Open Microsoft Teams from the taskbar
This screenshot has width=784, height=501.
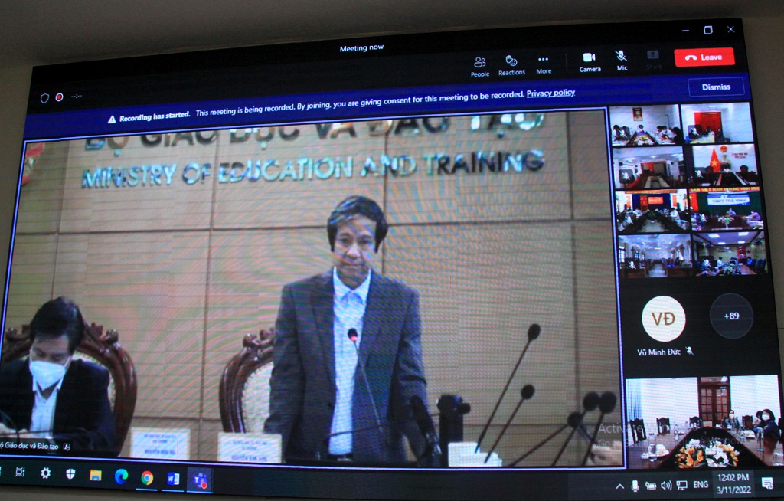199,480
